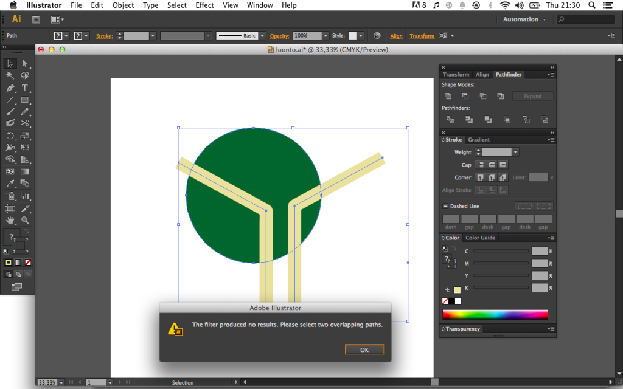Click the Divide pathfinder icon
The height and width of the screenshot is (389, 623).
click(450, 120)
